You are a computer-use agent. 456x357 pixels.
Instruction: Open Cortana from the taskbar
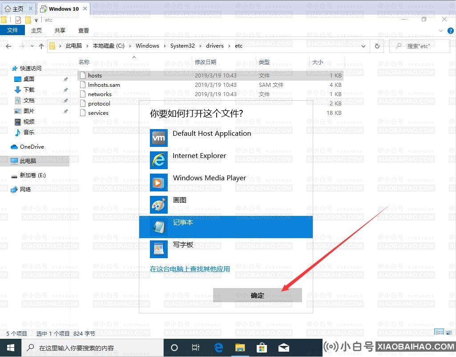tap(174, 348)
